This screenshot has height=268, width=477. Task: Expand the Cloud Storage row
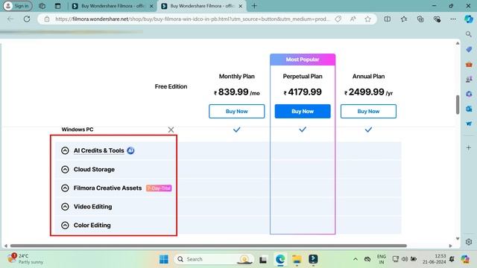pyautogui.click(x=65, y=169)
